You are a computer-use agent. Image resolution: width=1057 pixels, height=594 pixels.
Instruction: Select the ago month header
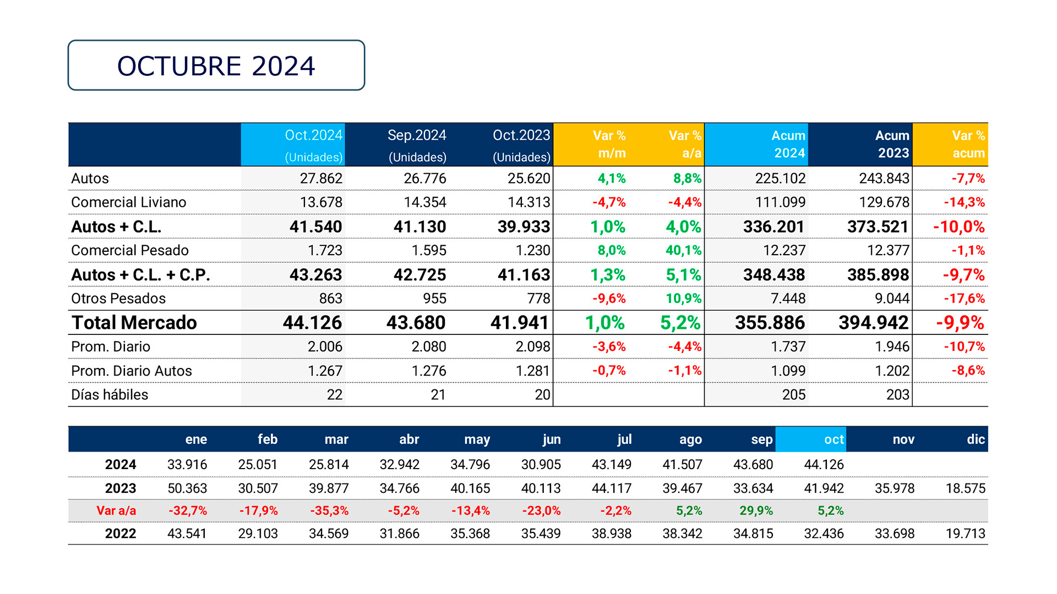pyautogui.click(x=690, y=440)
